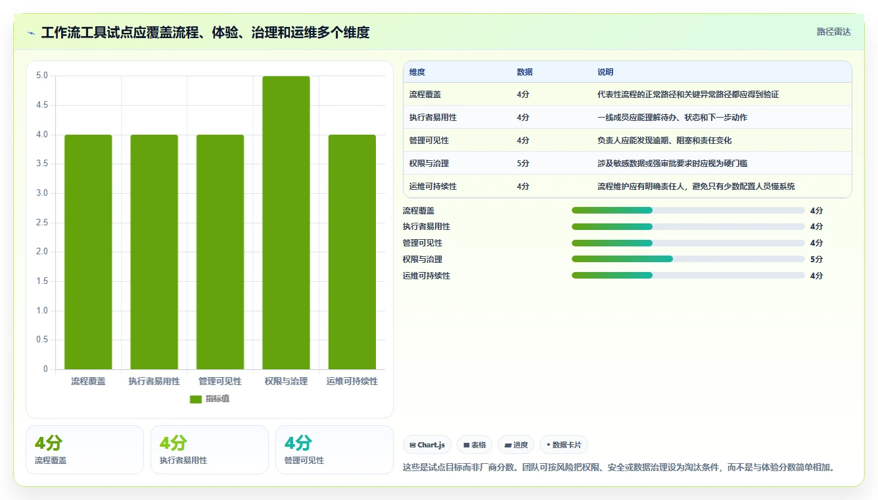The image size is (878, 500).
Task: Click the 运维可持续性 progress list label
Action: click(427, 276)
